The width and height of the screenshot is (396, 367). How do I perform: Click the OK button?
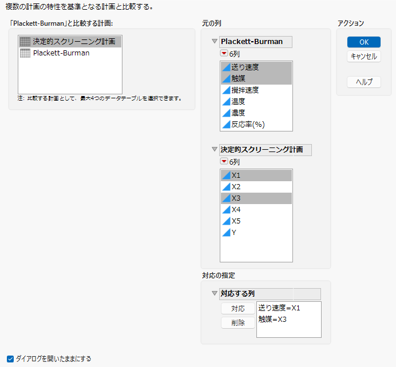pos(364,42)
